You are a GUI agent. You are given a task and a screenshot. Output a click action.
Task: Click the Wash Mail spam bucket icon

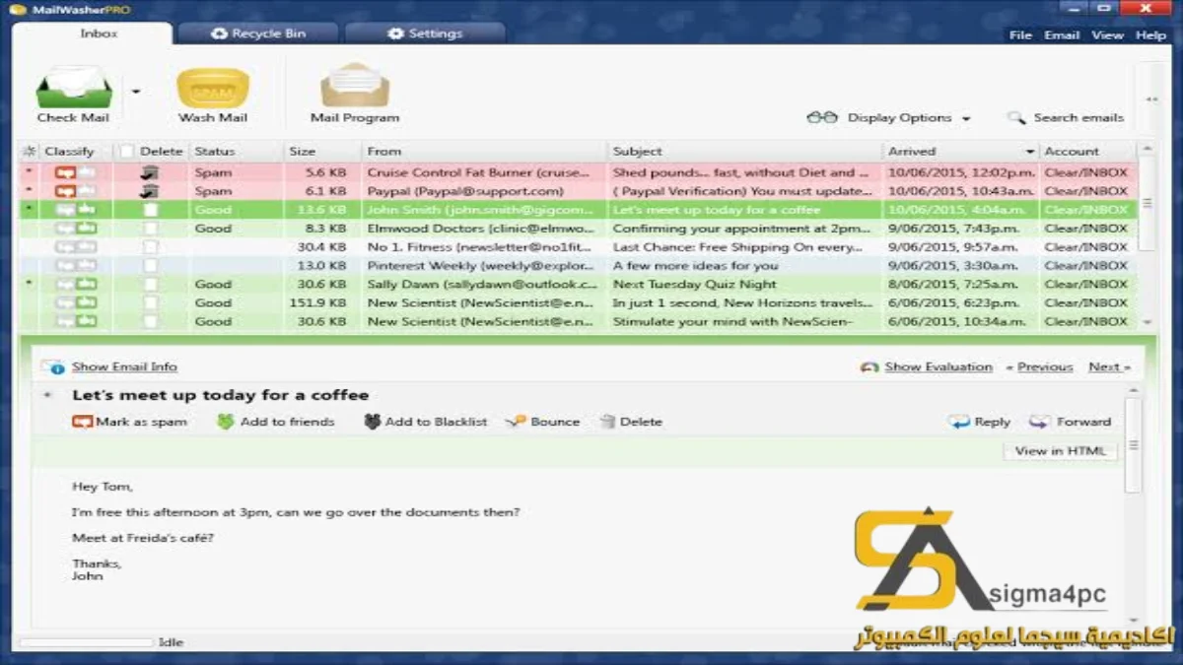212,89
